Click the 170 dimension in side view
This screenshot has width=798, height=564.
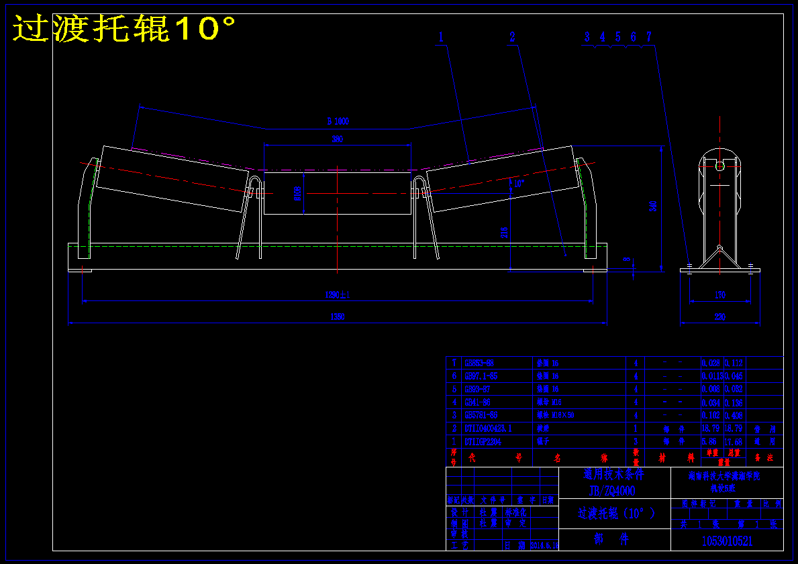click(x=719, y=295)
